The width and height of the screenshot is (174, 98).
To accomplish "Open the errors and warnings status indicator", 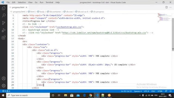I will tap(6, 91).
